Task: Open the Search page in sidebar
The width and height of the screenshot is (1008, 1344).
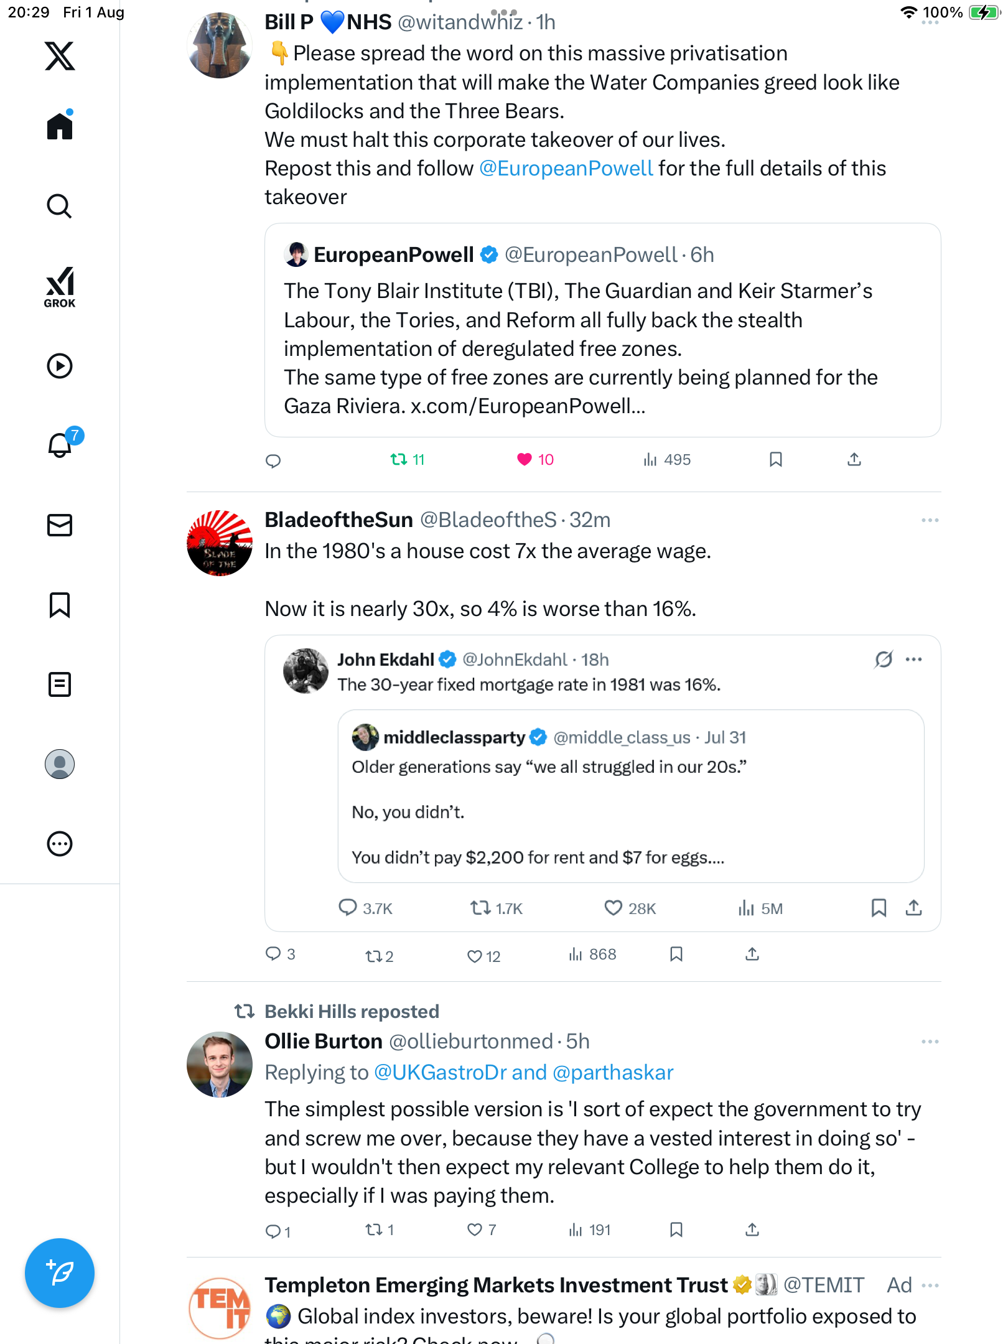Action: 60,206
